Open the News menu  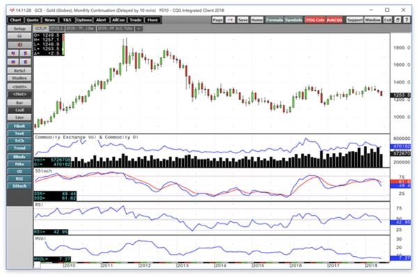(x=49, y=20)
